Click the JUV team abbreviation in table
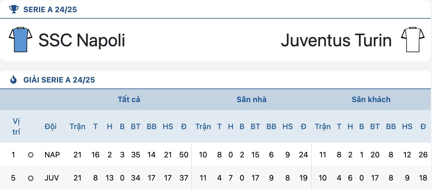432x190 pixels. click(x=52, y=178)
